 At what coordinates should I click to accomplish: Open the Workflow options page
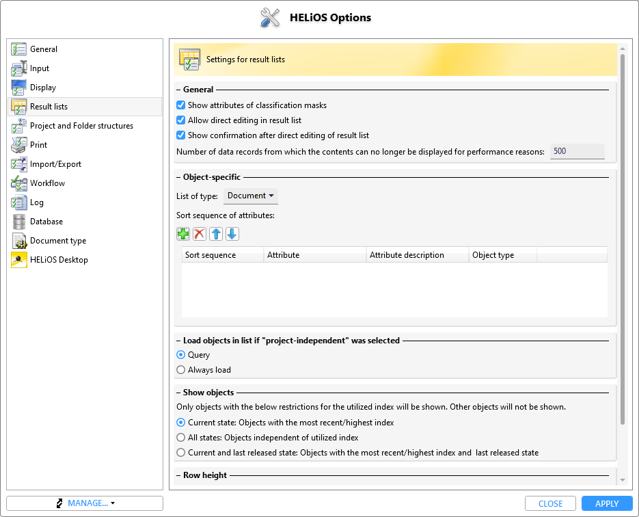coord(47,183)
